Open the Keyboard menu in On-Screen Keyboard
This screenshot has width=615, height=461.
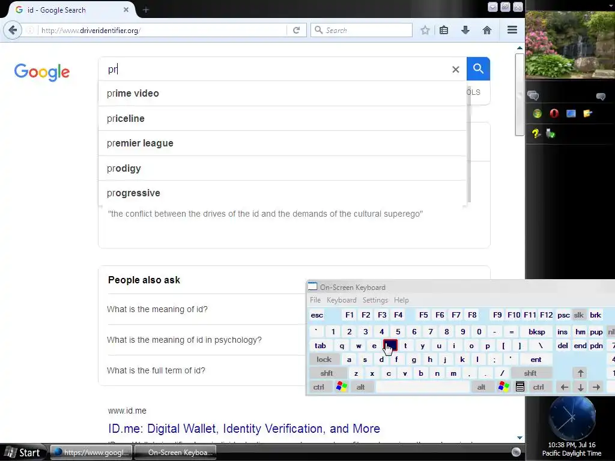point(342,300)
